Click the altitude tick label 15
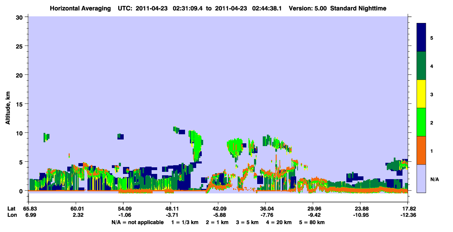The height and width of the screenshot is (232, 453). click(20, 104)
